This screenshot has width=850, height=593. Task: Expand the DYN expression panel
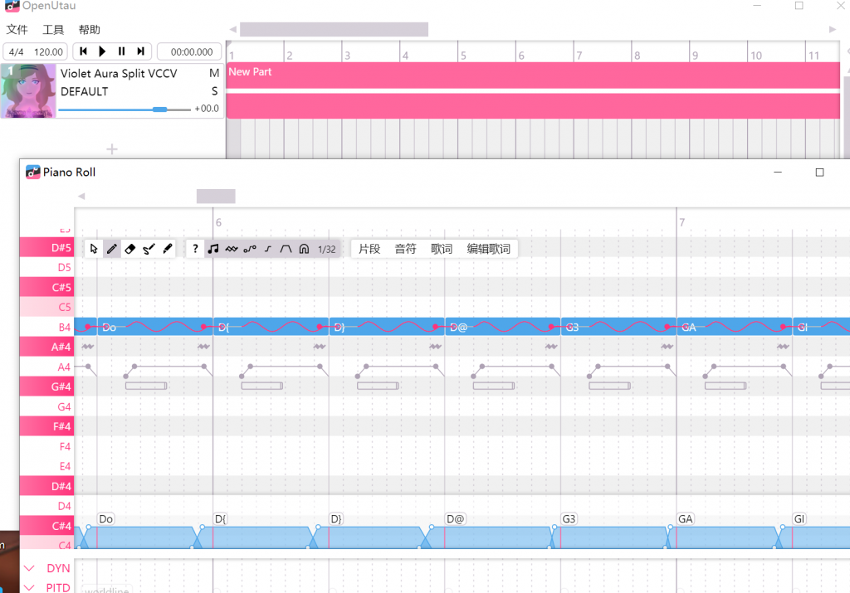[x=30, y=568]
